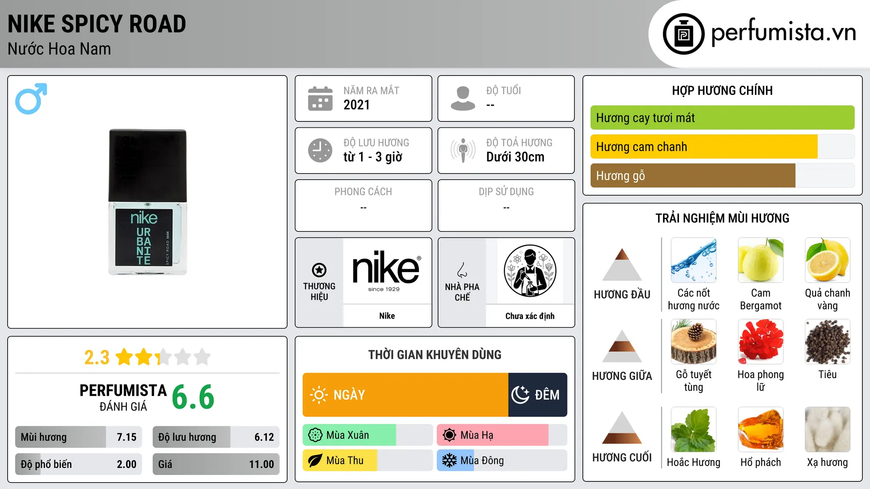Click the Mùa Thu season bar
The height and width of the screenshot is (489, 870).
click(x=368, y=461)
